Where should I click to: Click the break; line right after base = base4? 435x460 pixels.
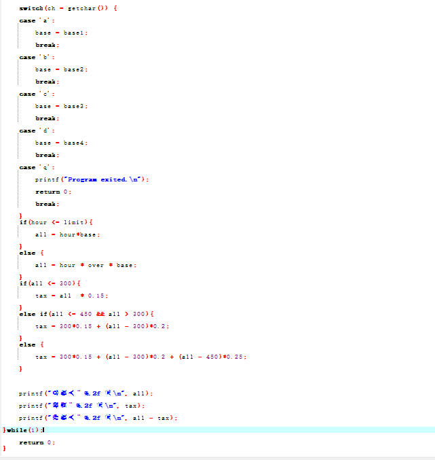pos(47,155)
